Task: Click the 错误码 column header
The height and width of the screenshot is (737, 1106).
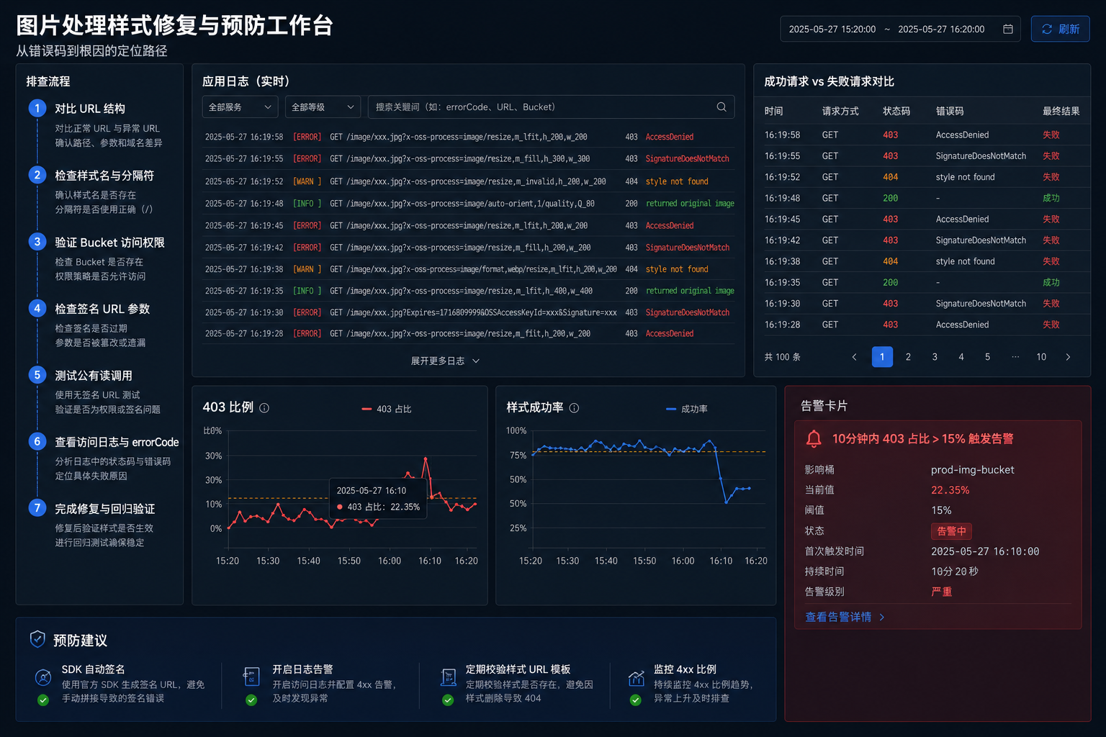Action: coord(950,111)
